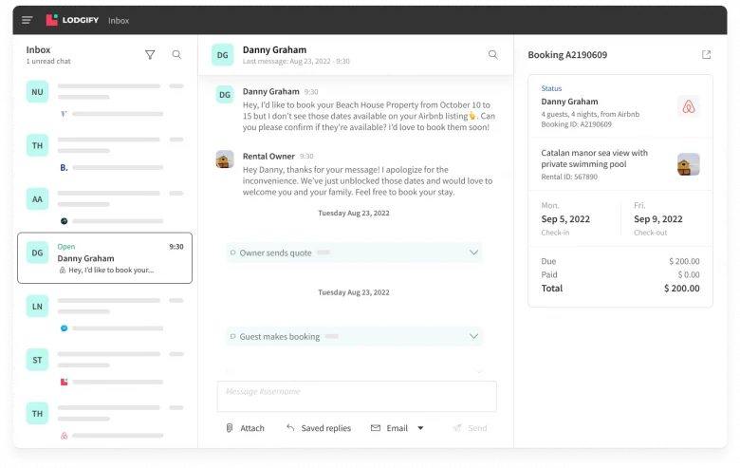Viewport: 740px width, 468px height.
Task: Click the Saved replies arrow icon
Action: click(x=290, y=427)
